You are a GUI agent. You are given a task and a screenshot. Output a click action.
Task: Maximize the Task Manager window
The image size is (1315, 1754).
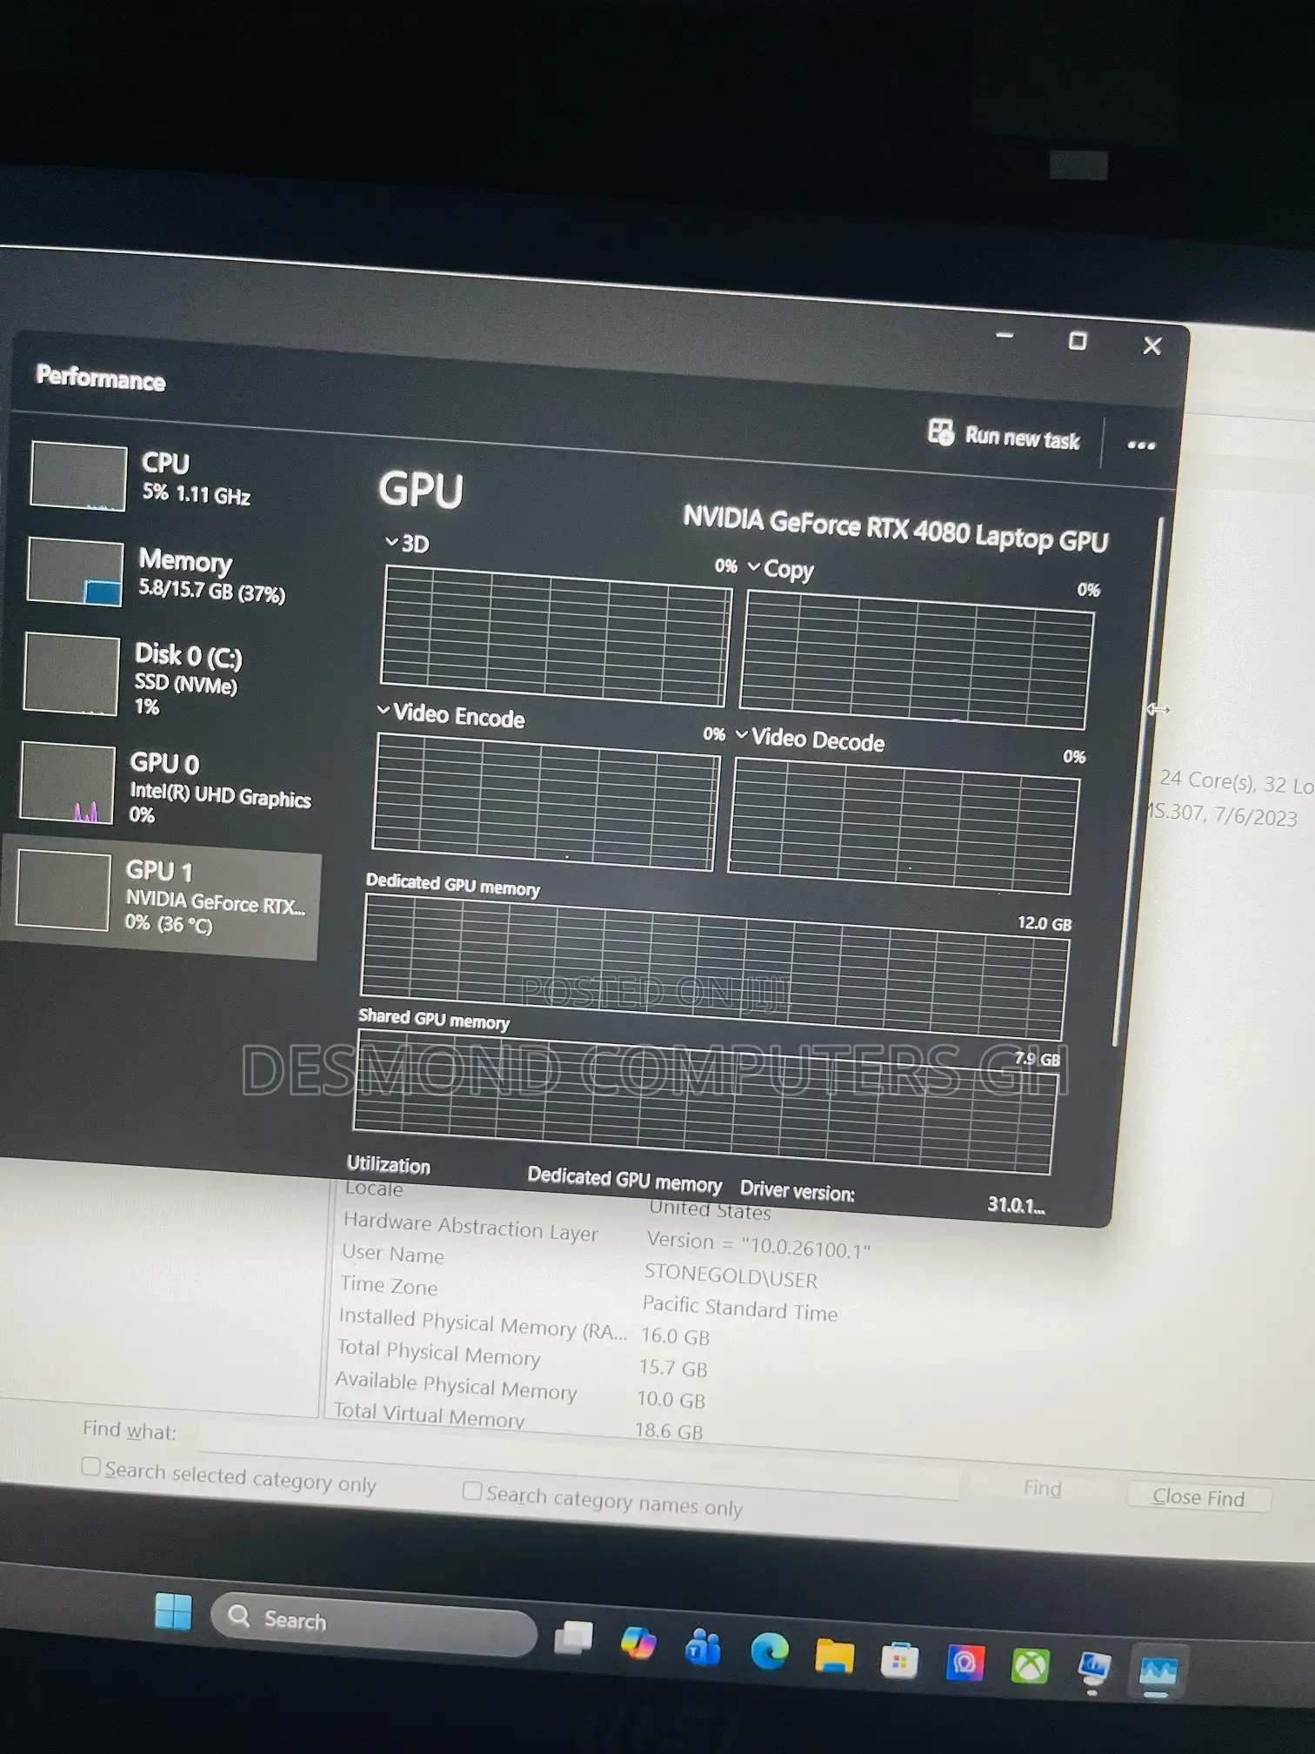[x=1078, y=341]
